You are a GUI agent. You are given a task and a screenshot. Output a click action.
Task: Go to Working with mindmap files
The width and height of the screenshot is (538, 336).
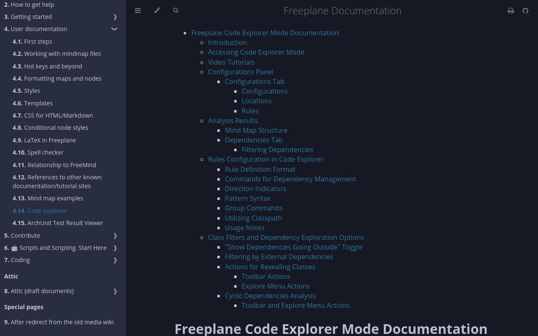57,54
